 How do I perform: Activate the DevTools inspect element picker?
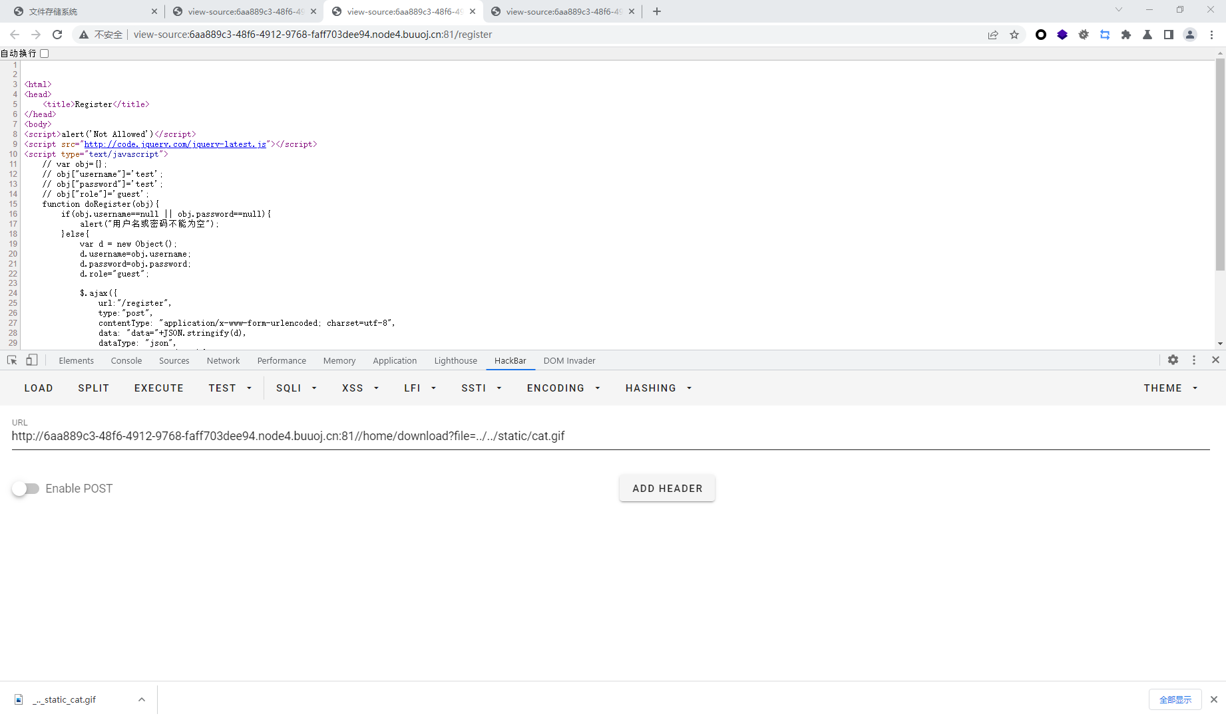pyautogui.click(x=12, y=360)
